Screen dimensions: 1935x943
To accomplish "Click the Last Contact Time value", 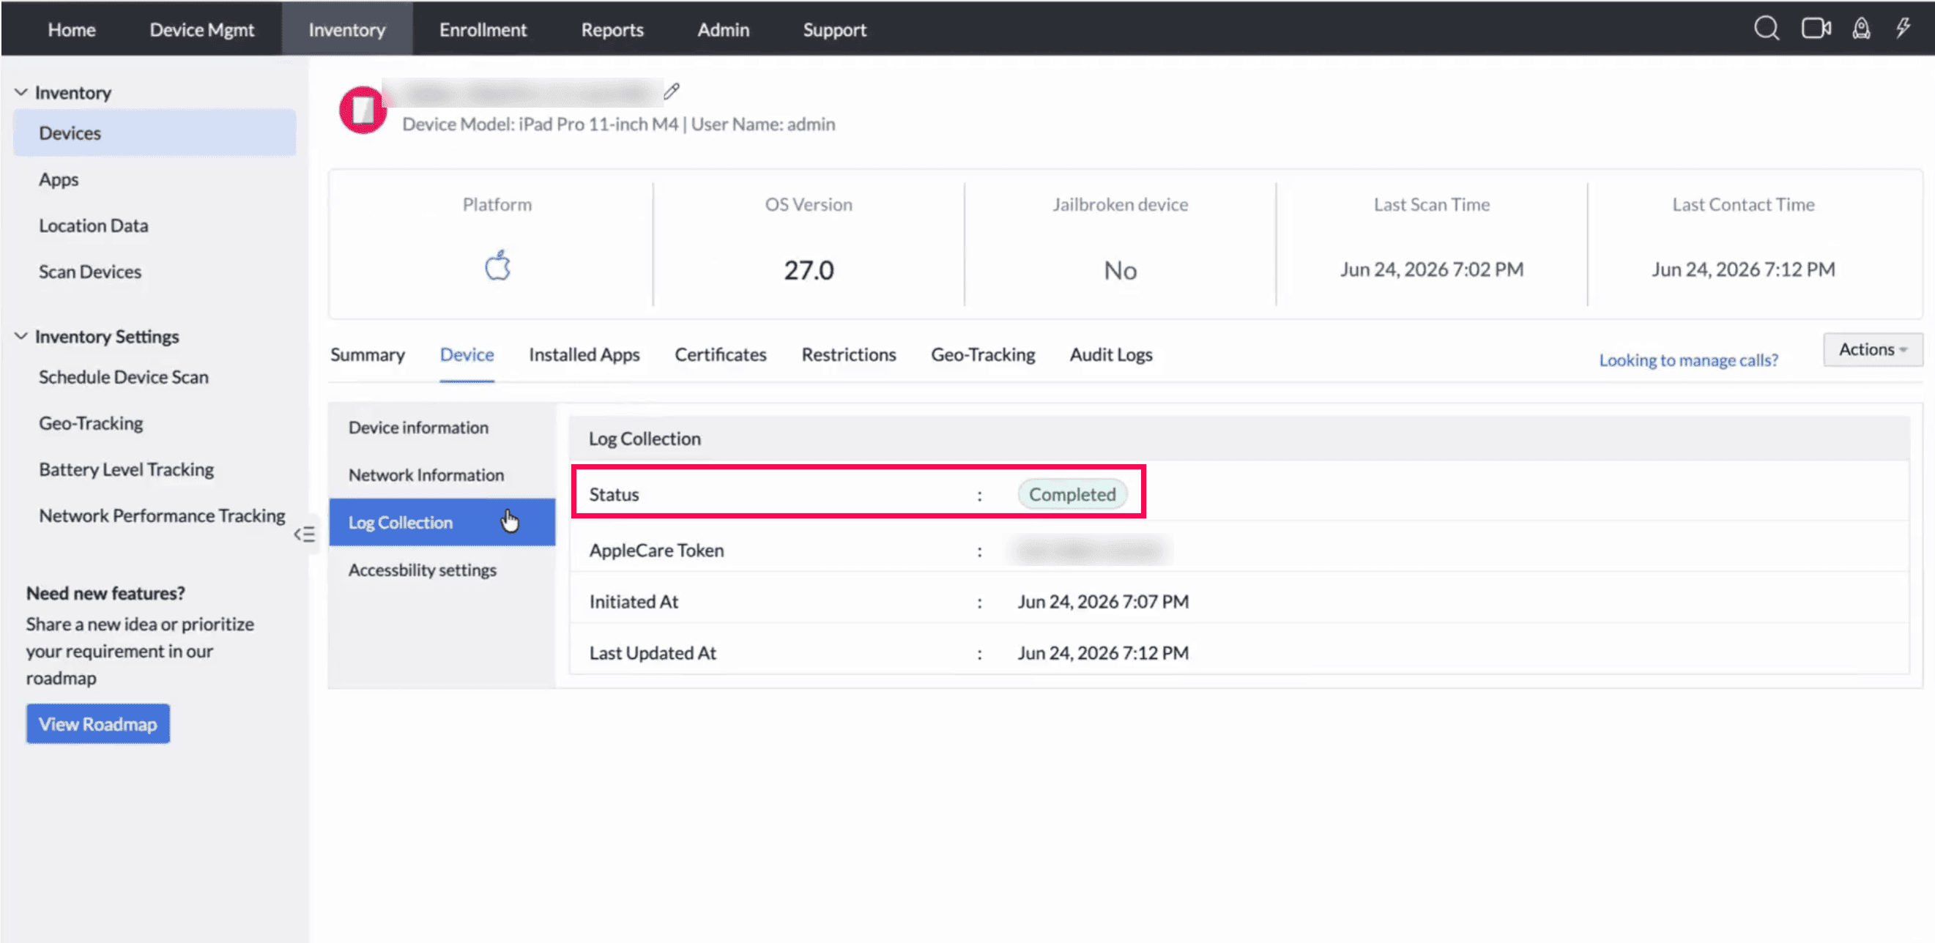I will click(x=1742, y=269).
